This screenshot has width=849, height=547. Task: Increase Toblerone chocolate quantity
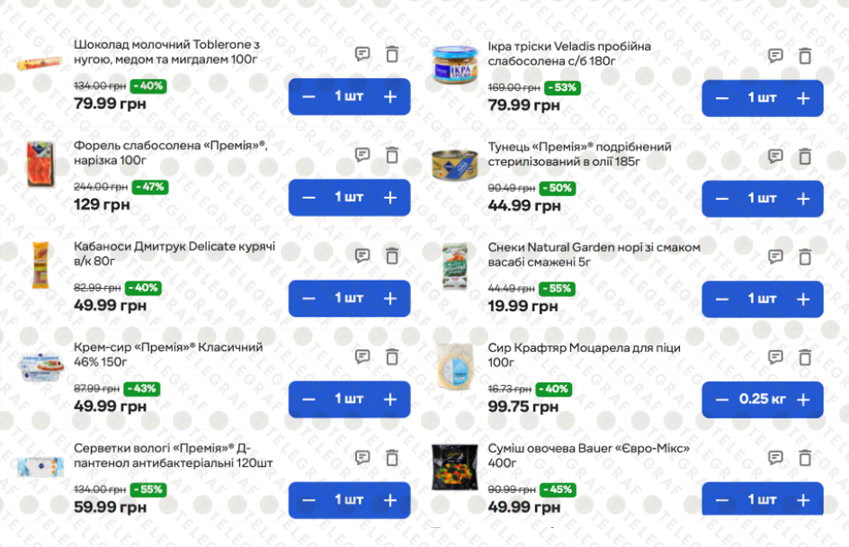coord(389,96)
